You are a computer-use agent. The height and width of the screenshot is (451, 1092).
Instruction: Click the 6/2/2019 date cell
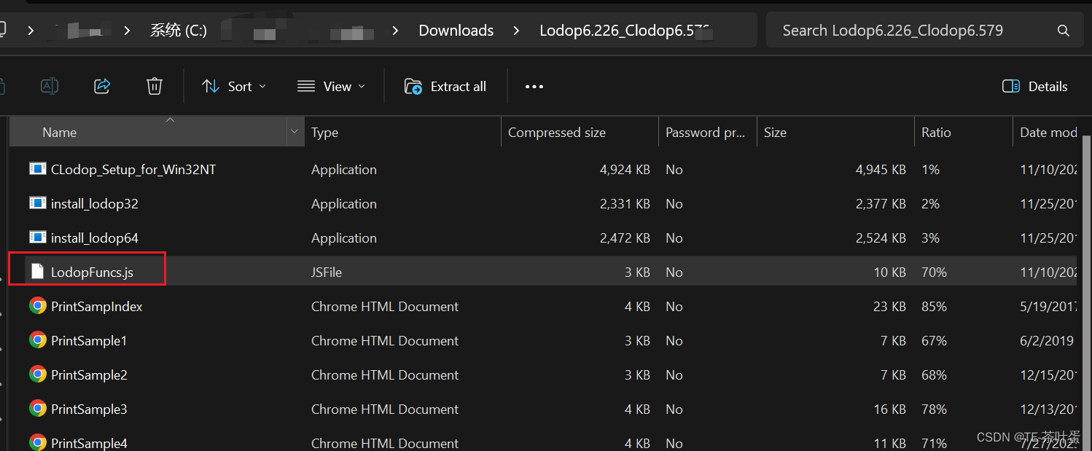(1047, 341)
